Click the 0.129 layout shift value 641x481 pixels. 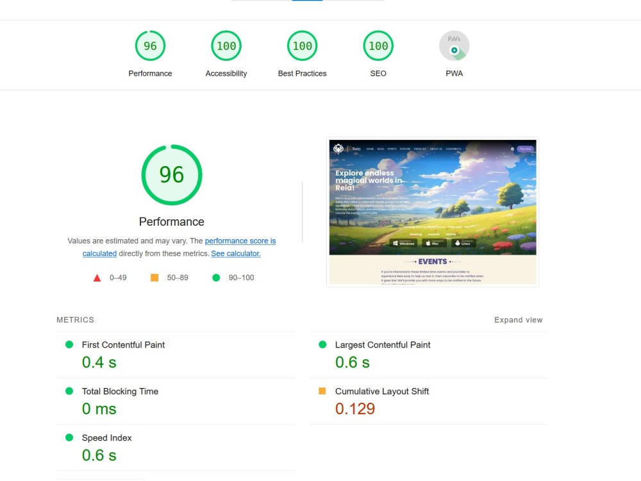coord(355,409)
